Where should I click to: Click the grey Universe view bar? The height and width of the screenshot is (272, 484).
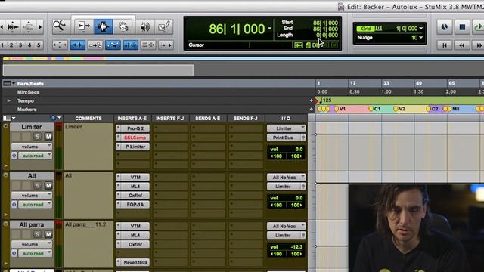(98, 70)
